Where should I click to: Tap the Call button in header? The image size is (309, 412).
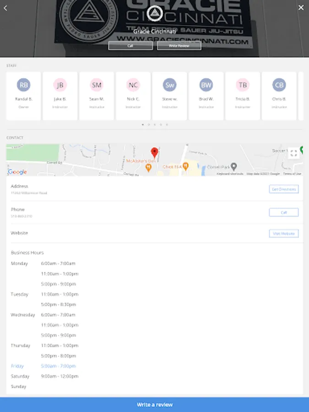(130, 46)
